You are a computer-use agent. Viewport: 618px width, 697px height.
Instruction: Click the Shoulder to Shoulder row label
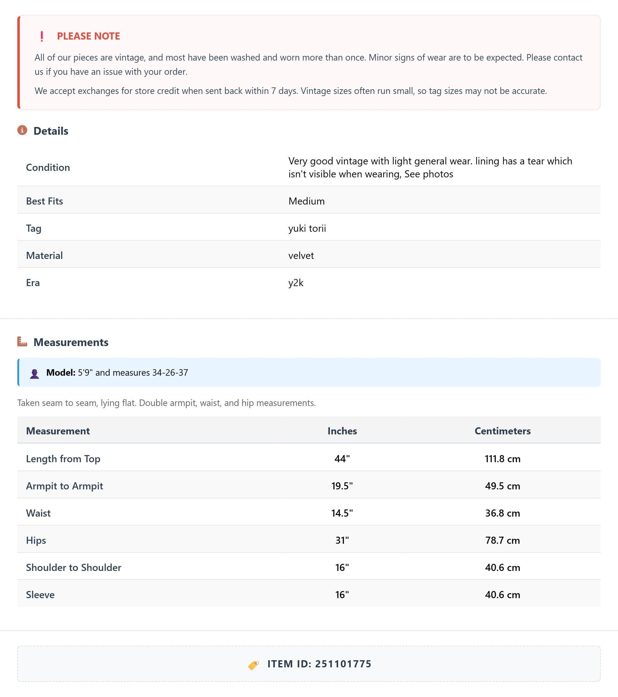(74, 567)
